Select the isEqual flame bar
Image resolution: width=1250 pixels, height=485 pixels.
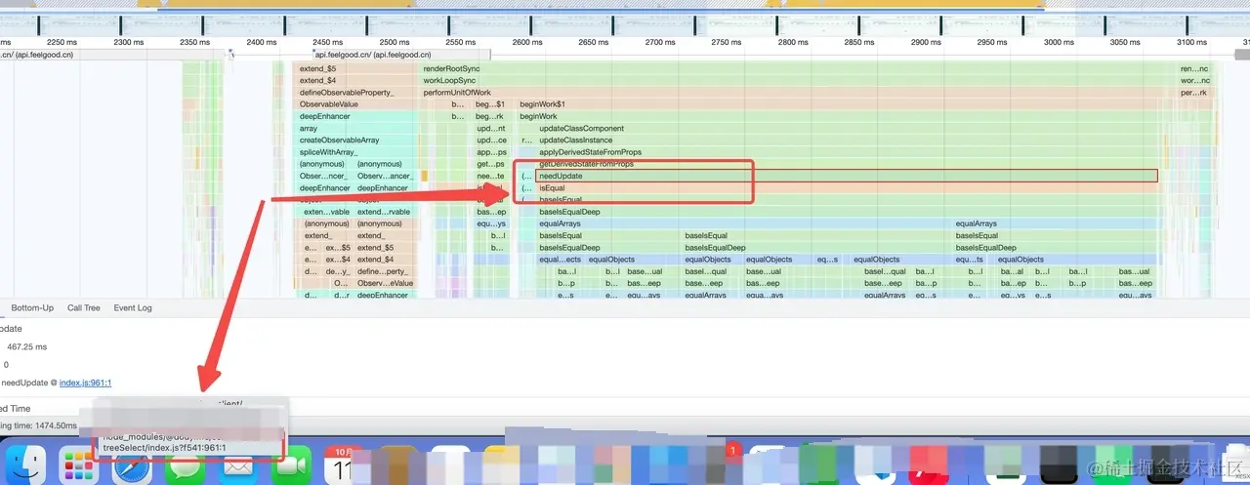(x=846, y=187)
